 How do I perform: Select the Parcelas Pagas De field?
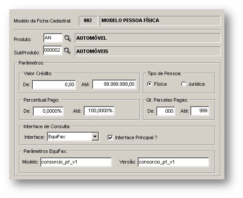[166, 111]
